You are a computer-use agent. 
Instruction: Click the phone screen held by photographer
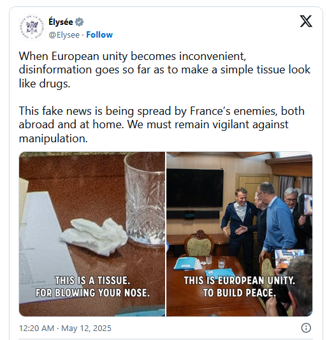tap(289, 258)
